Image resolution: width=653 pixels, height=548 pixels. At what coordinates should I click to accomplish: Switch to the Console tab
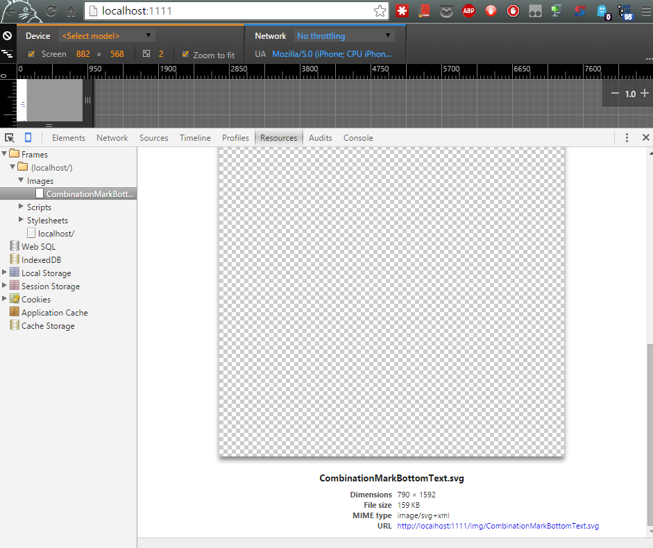[358, 138]
